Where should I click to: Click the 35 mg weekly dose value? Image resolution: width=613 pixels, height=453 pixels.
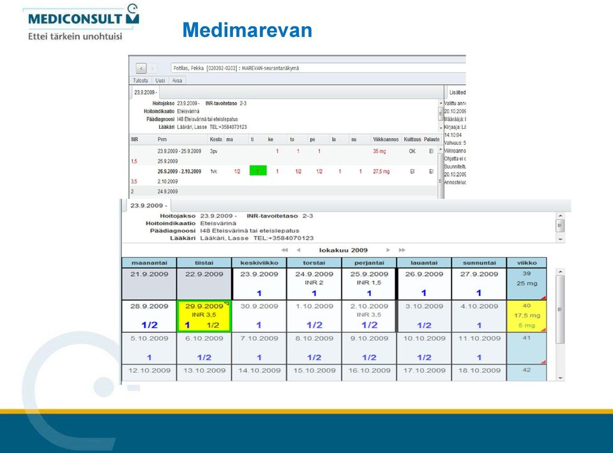click(x=379, y=151)
